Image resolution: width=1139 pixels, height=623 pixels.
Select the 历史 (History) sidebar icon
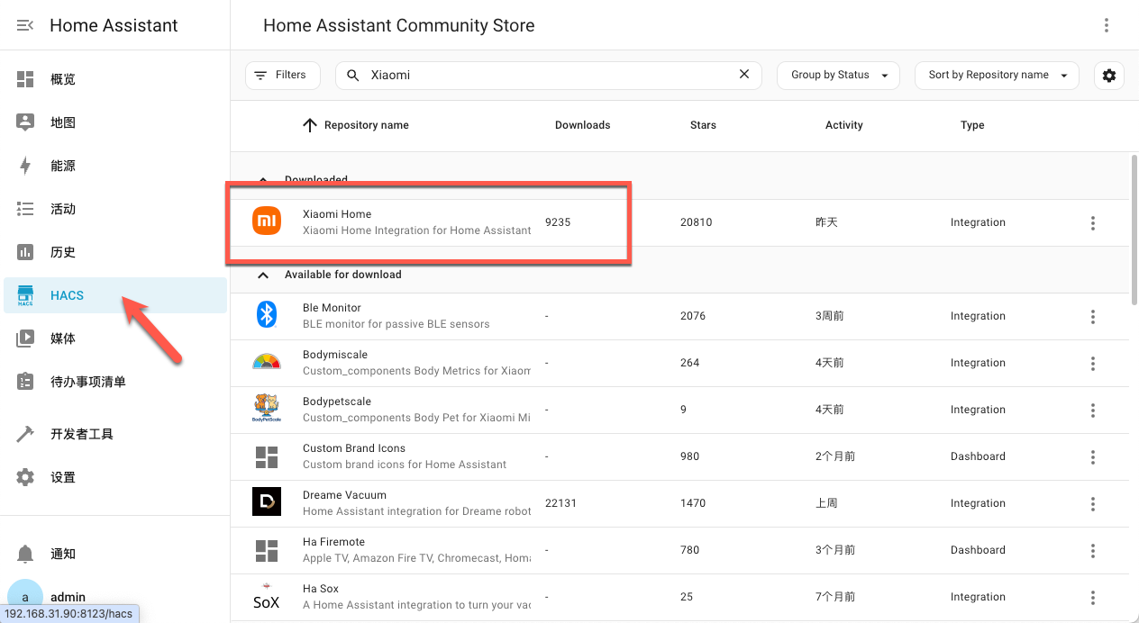click(x=25, y=252)
